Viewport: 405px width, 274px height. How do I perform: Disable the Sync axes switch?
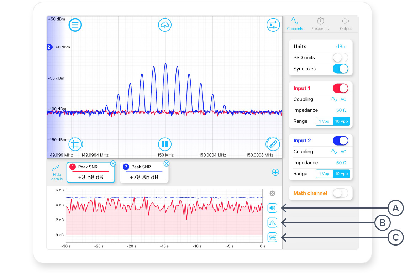[x=340, y=69]
